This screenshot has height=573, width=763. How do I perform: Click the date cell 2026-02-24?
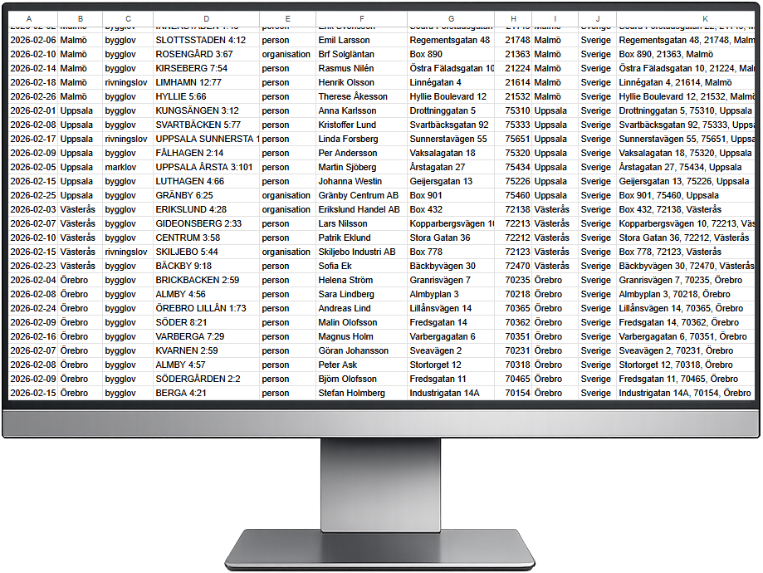pos(33,308)
